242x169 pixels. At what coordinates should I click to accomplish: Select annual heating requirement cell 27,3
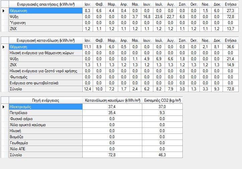point(231,11)
